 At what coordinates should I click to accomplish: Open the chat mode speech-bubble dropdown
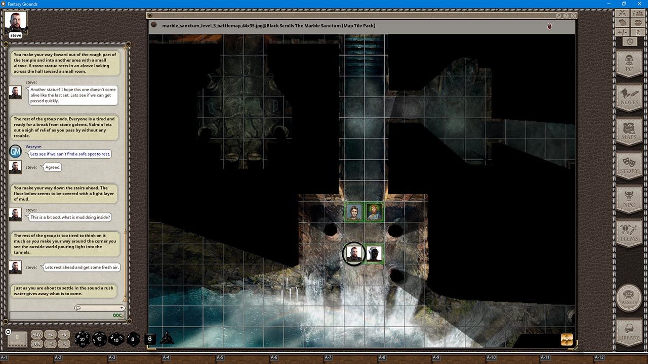click(100, 308)
